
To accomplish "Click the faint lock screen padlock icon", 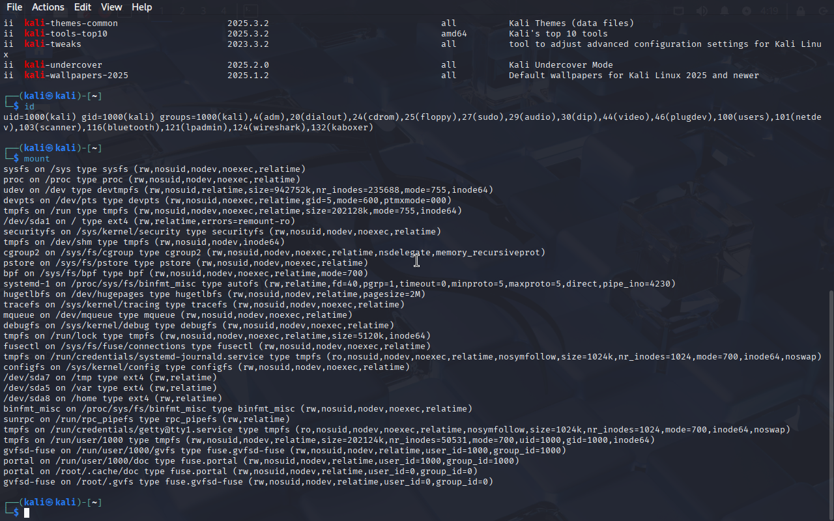I will pos(801,11).
